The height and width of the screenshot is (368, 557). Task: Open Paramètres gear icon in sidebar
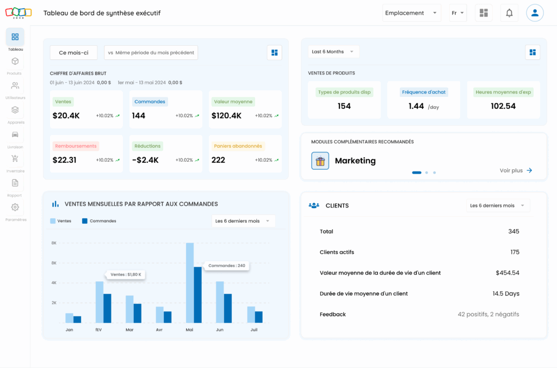[x=15, y=207]
